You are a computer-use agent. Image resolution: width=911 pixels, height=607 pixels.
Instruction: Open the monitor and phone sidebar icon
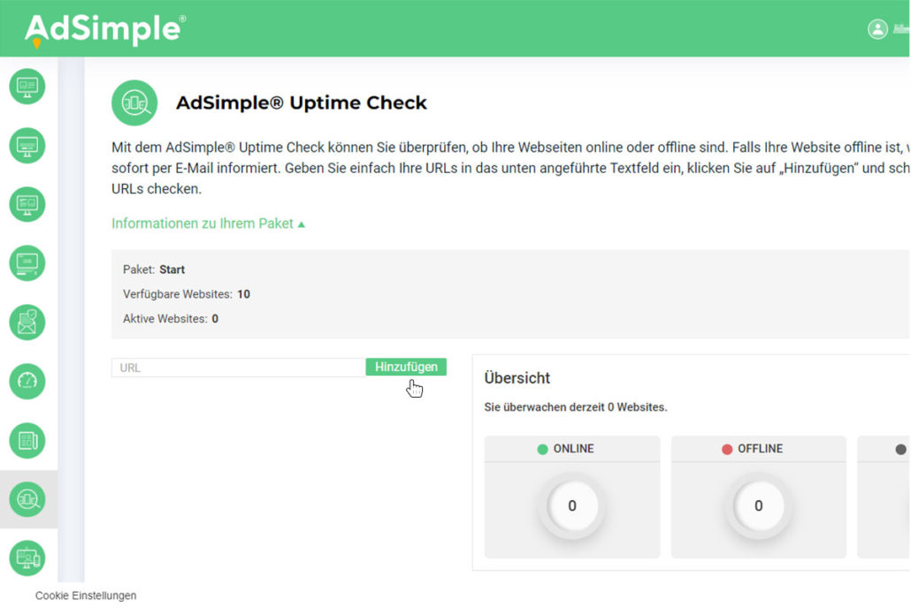(27, 558)
